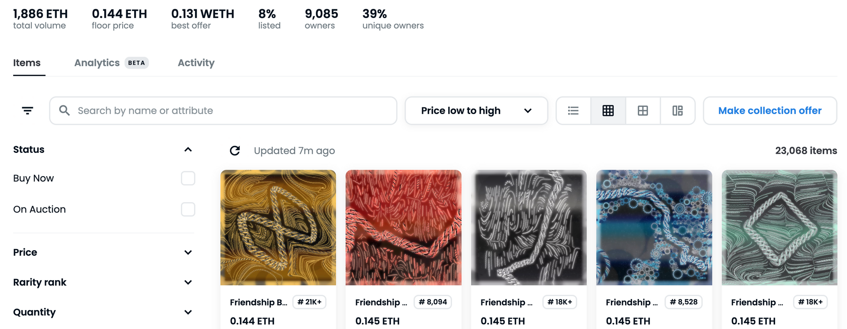The height and width of the screenshot is (329, 847).
Task: Switch to list view layout
Action: pyautogui.click(x=573, y=111)
